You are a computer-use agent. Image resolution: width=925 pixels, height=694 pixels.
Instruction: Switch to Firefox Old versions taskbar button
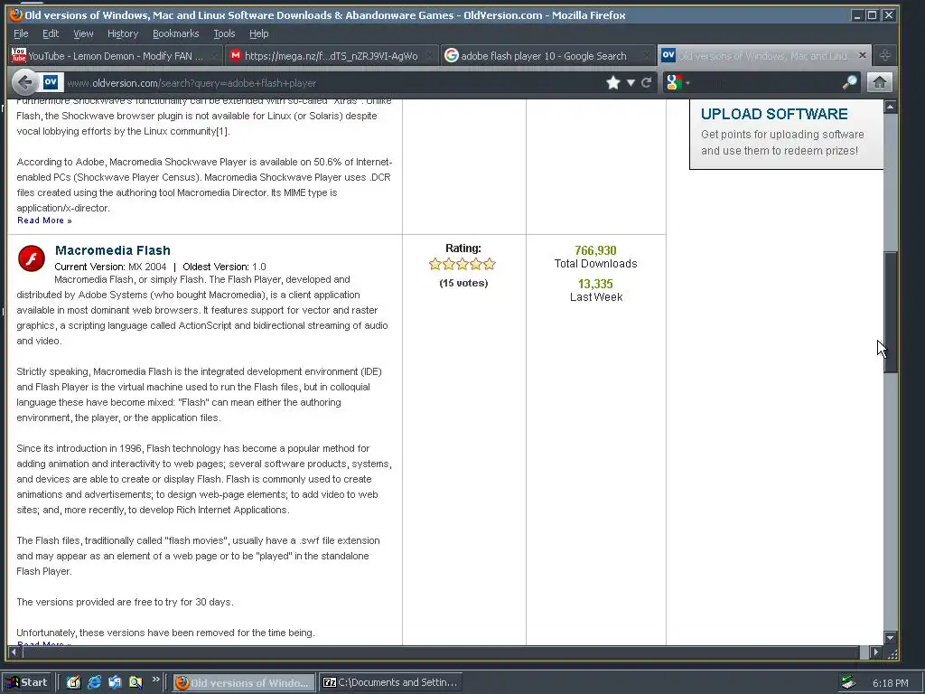tap(244, 683)
